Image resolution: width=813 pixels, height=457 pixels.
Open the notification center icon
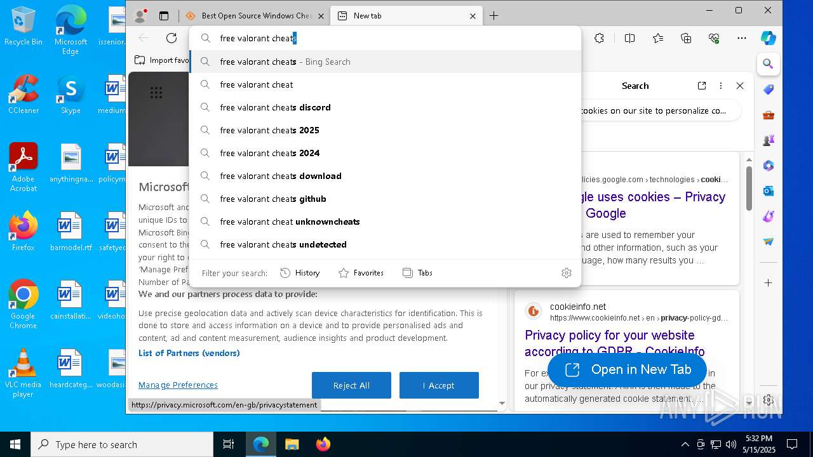pos(792,444)
